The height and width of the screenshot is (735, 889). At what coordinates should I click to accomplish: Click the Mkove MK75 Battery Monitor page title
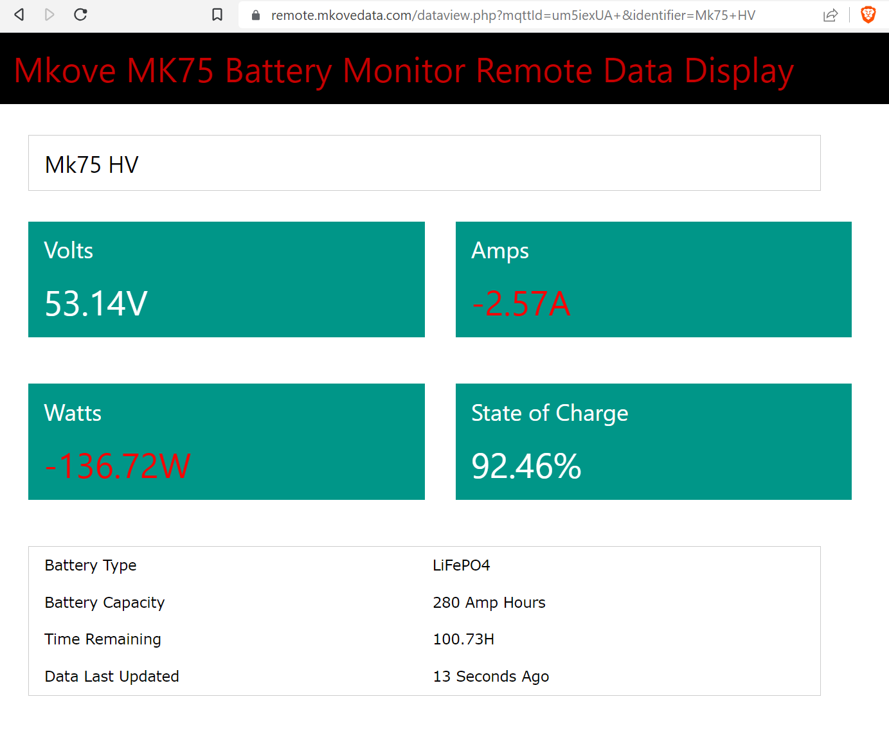point(404,71)
